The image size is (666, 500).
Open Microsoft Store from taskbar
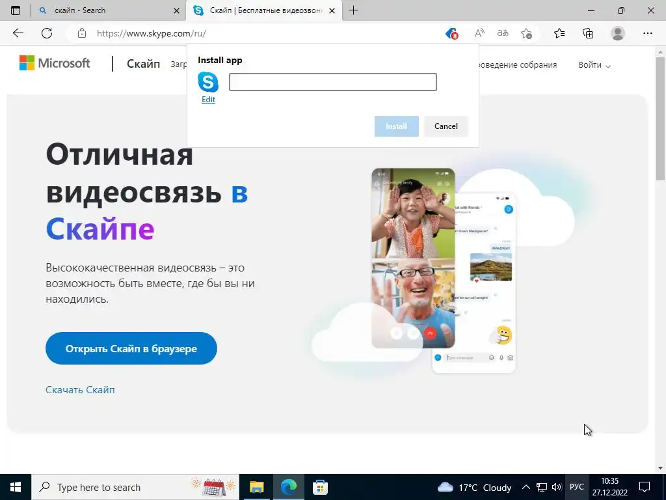320,487
